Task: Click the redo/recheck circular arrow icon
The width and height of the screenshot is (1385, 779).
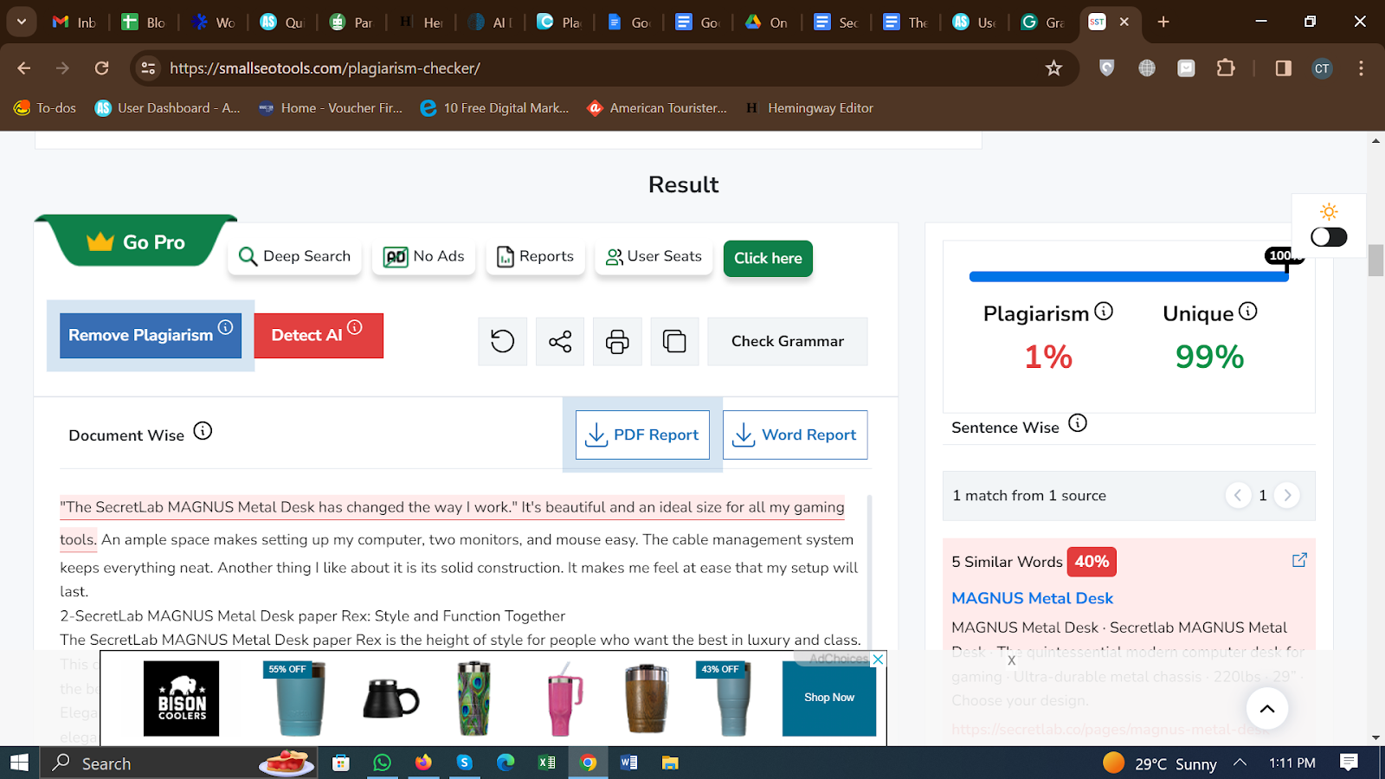Action: (502, 341)
